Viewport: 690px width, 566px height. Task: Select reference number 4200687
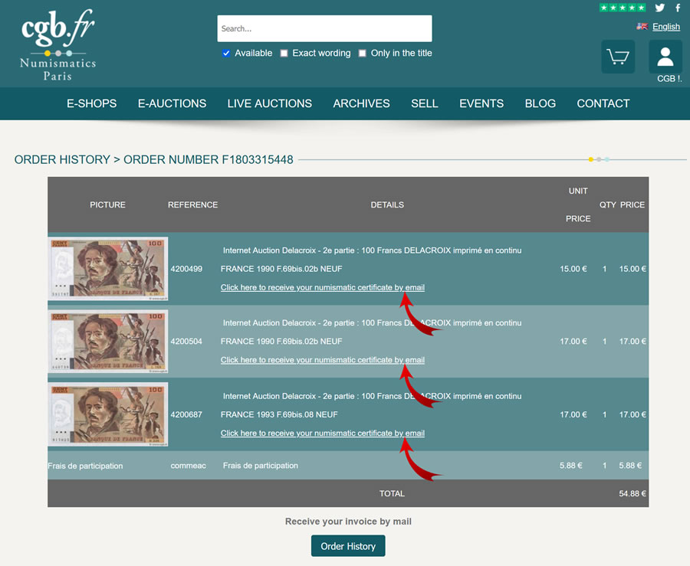pyautogui.click(x=186, y=414)
